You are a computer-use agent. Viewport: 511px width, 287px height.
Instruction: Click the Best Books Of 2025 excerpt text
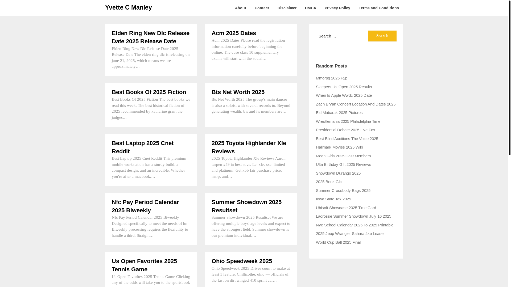tap(151, 108)
